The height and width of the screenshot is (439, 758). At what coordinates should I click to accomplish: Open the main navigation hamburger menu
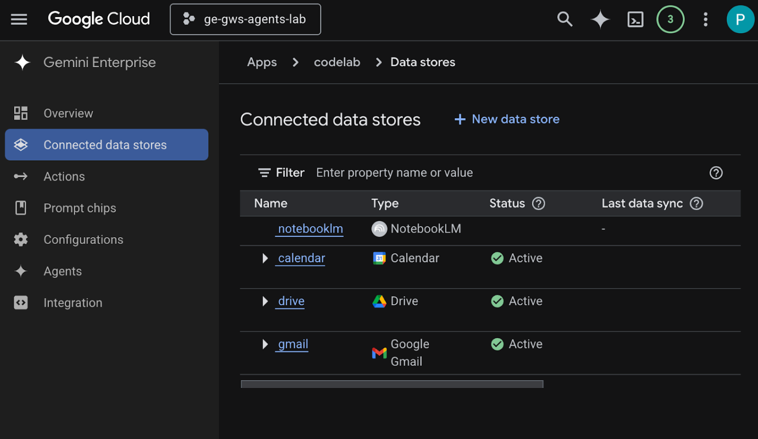pos(19,20)
